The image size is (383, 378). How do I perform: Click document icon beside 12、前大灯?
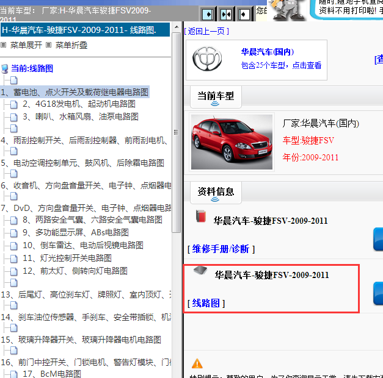point(14,271)
